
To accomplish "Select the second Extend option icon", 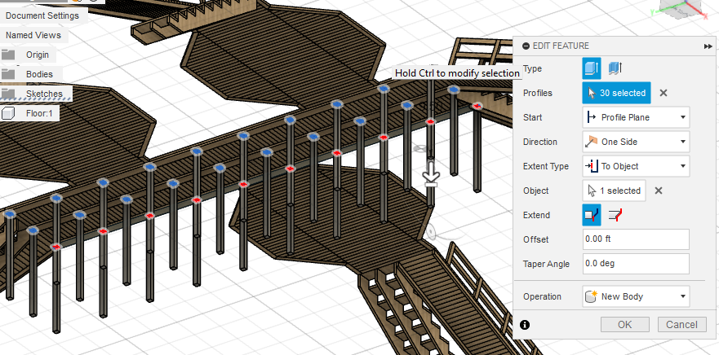I will (615, 215).
